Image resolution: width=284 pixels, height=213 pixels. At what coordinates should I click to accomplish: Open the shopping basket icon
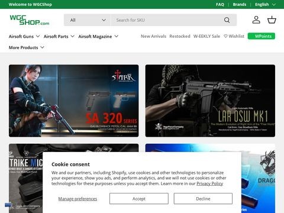click(272, 20)
